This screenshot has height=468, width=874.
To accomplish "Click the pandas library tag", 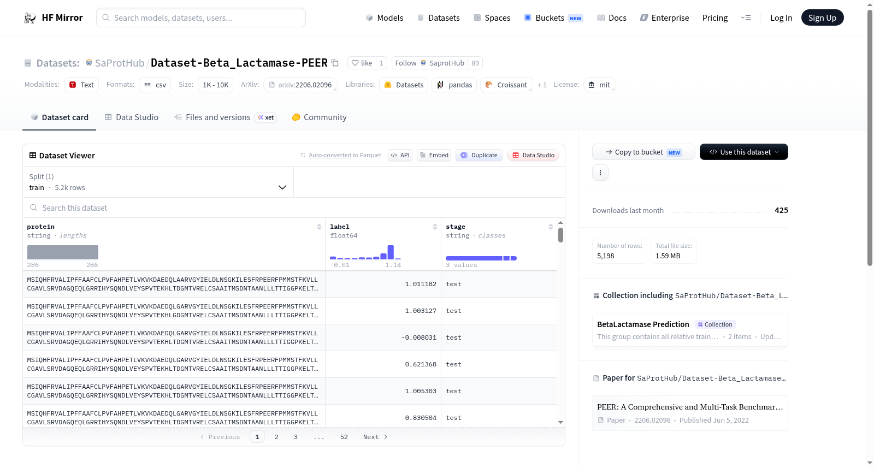I will [x=454, y=85].
